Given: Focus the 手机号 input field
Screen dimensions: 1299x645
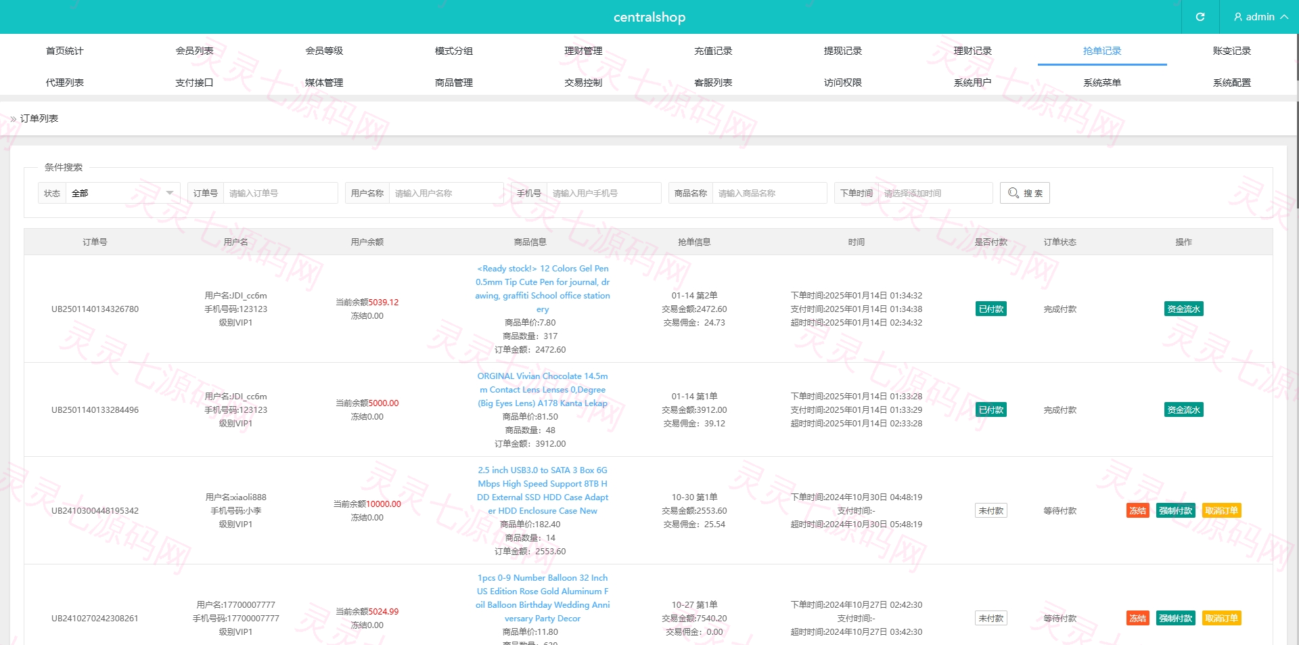Looking at the screenshot, I should tap(603, 193).
